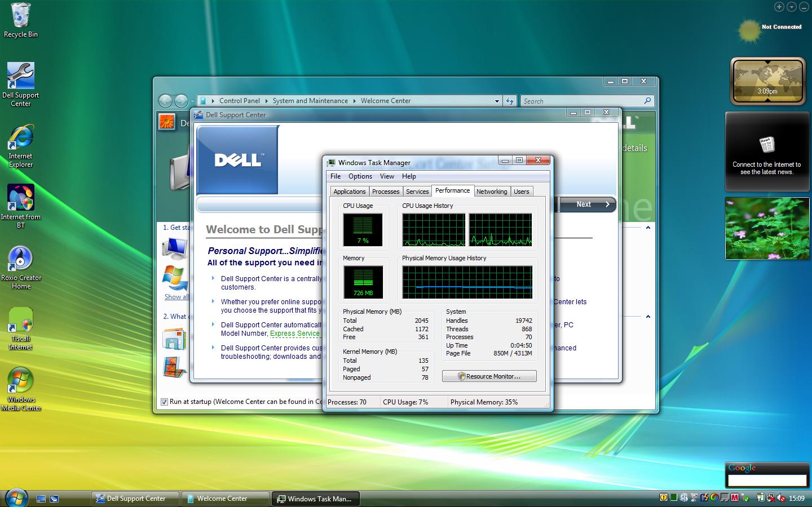
Task: Launch Internet Explorer from the desktop
Action: click(20, 145)
